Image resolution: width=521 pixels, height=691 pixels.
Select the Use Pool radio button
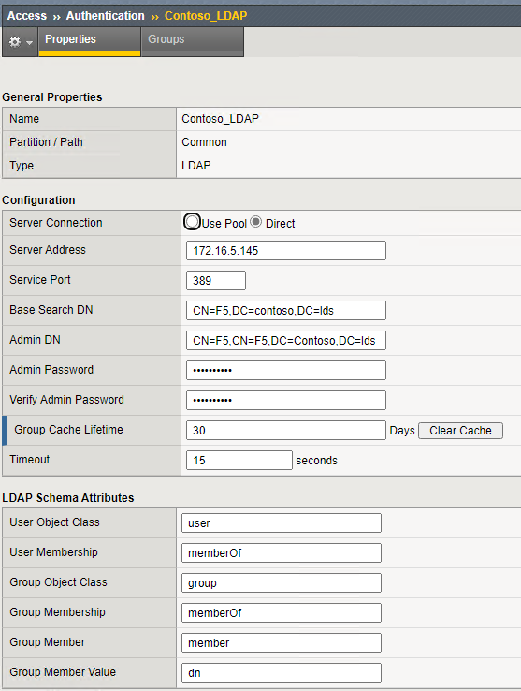pyautogui.click(x=192, y=222)
